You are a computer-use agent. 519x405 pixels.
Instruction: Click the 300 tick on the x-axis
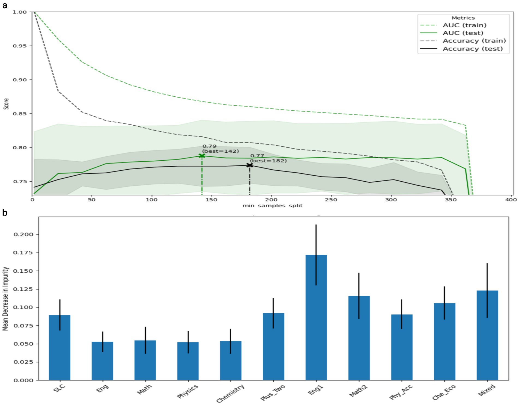[391, 200]
